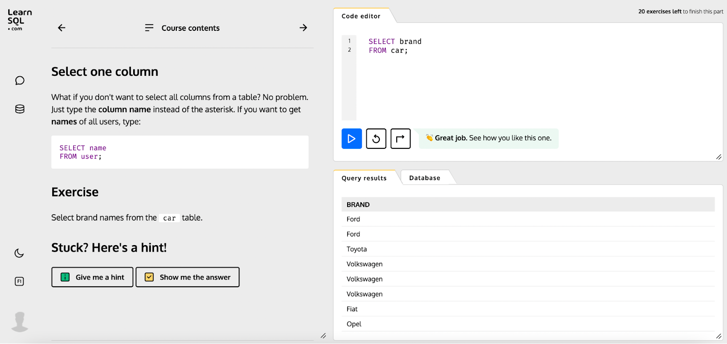
Task: Click line number 2 in the editor gutter
Action: click(349, 50)
